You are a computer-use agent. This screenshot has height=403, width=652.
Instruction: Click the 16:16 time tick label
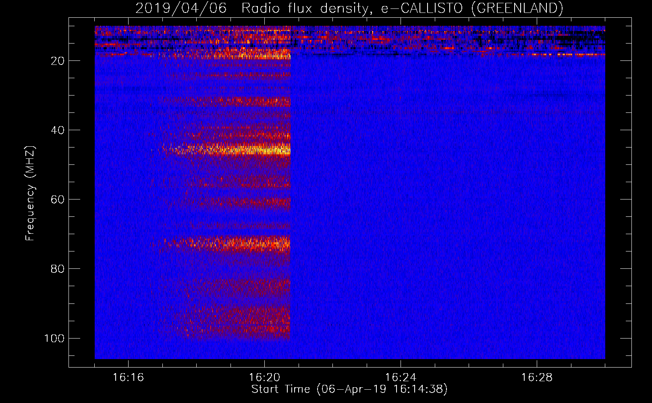(x=128, y=378)
